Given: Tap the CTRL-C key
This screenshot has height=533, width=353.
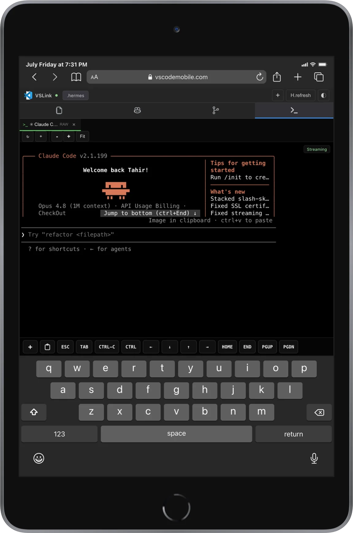Looking at the screenshot, I should click(107, 347).
